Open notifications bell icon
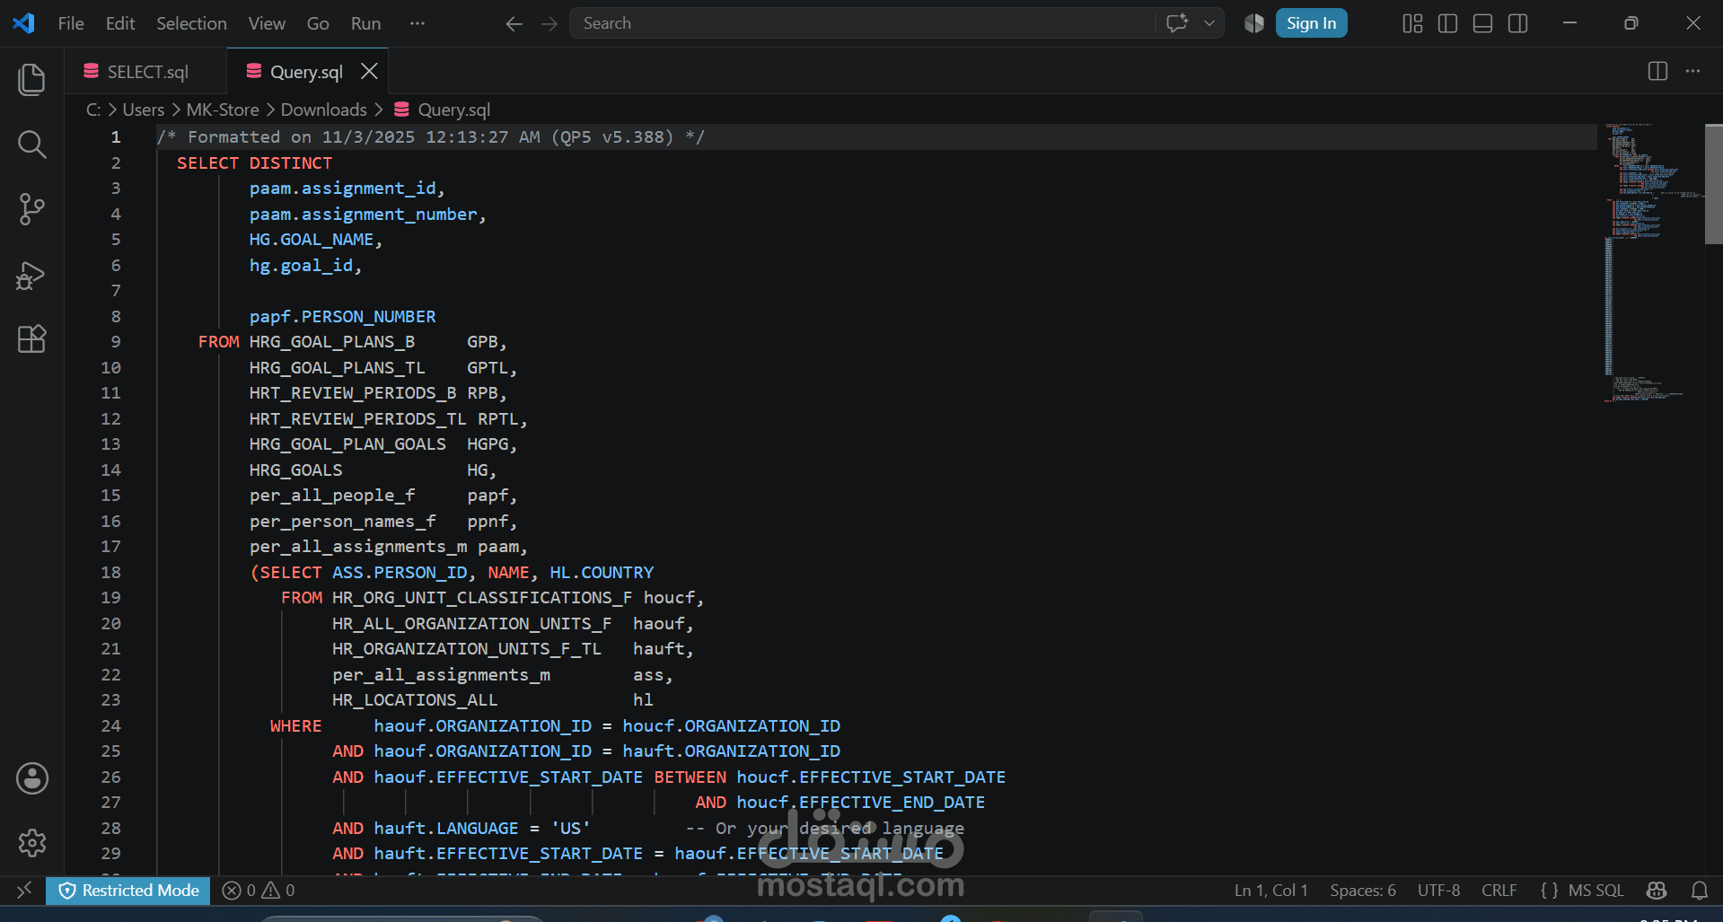Screen dimensions: 1723x922 pyautogui.click(x=1699, y=890)
